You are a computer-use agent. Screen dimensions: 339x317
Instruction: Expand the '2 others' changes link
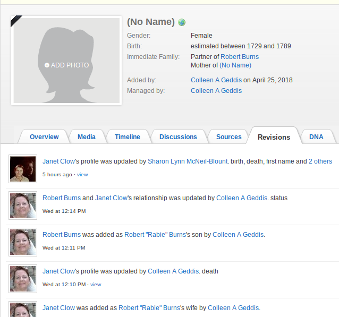coord(320,161)
